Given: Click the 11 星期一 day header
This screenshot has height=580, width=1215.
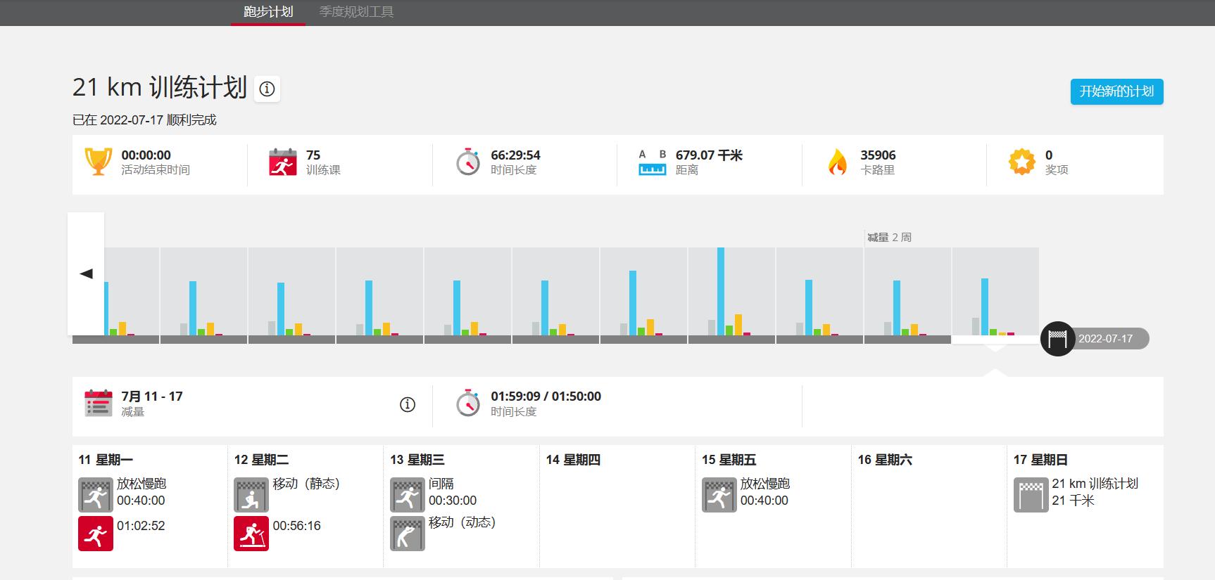Looking at the screenshot, I should coord(106,460).
